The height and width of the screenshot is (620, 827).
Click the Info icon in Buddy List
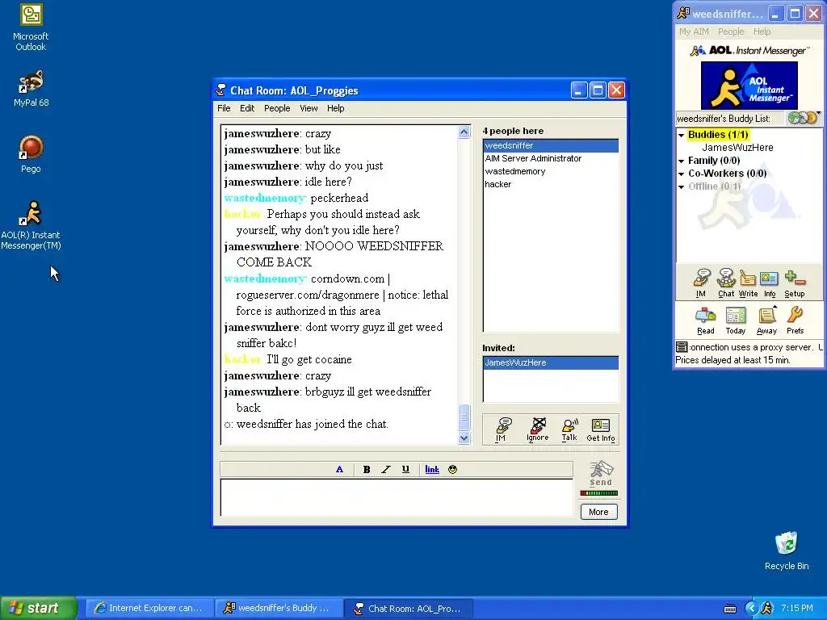(x=770, y=283)
